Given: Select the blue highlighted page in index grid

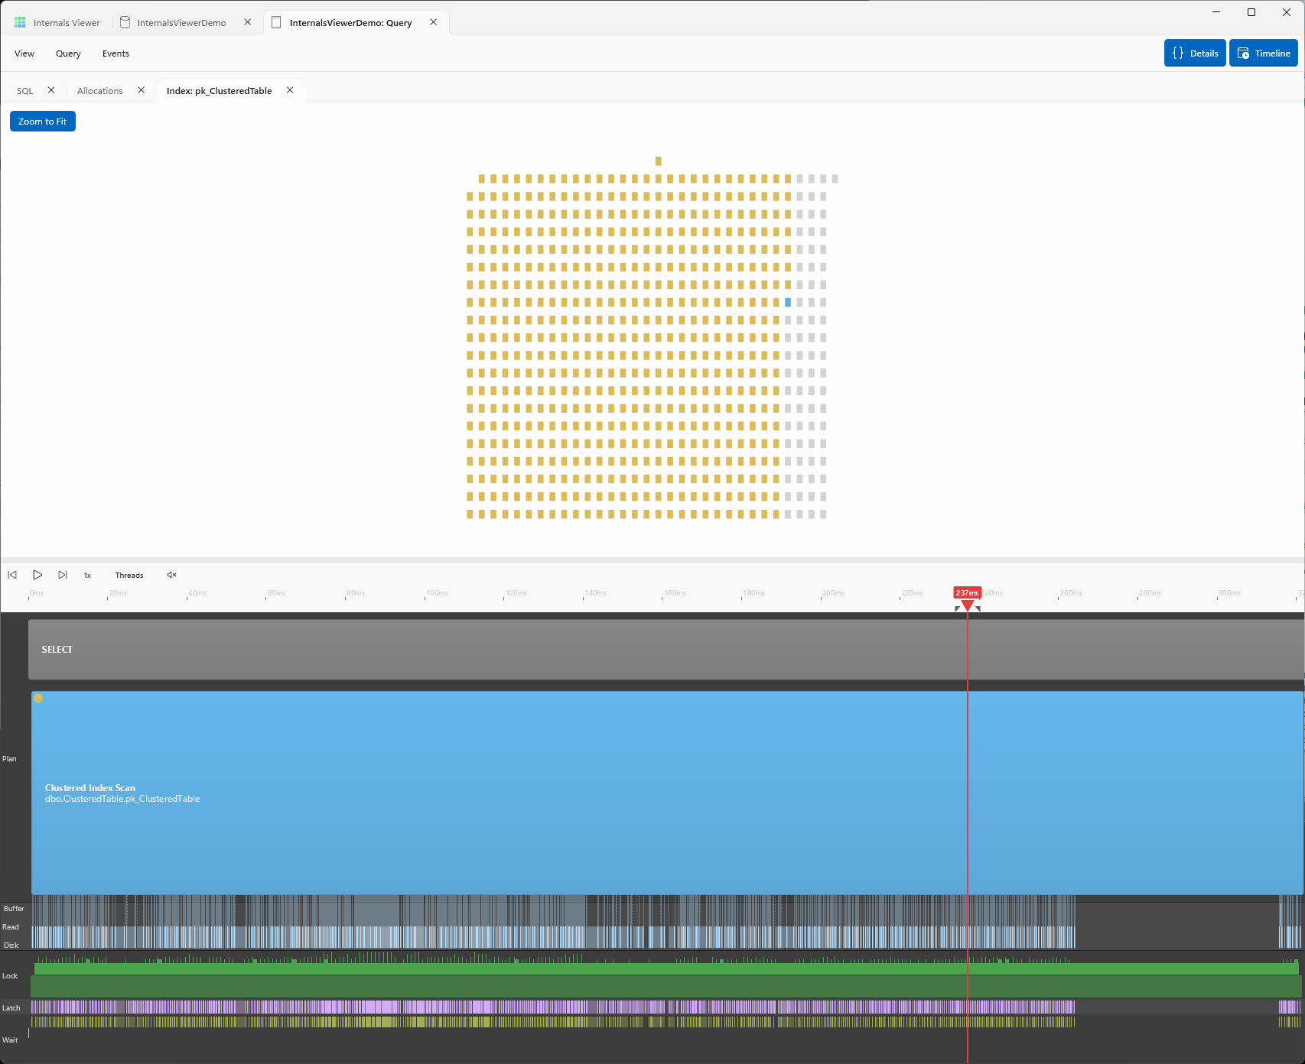Looking at the screenshot, I should coord(788,303).
